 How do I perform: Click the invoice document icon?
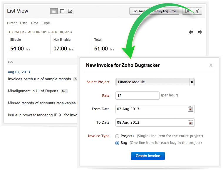pos(197,11)
